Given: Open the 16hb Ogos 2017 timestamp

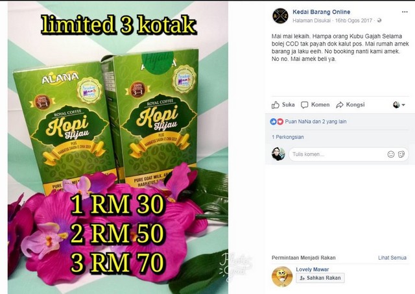Looking at the screenshot, I should (353, 20).
